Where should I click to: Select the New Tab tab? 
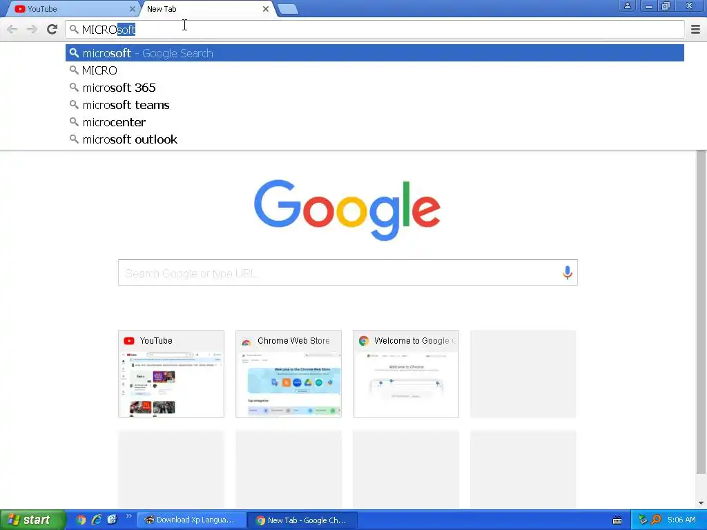pos(207,9)
